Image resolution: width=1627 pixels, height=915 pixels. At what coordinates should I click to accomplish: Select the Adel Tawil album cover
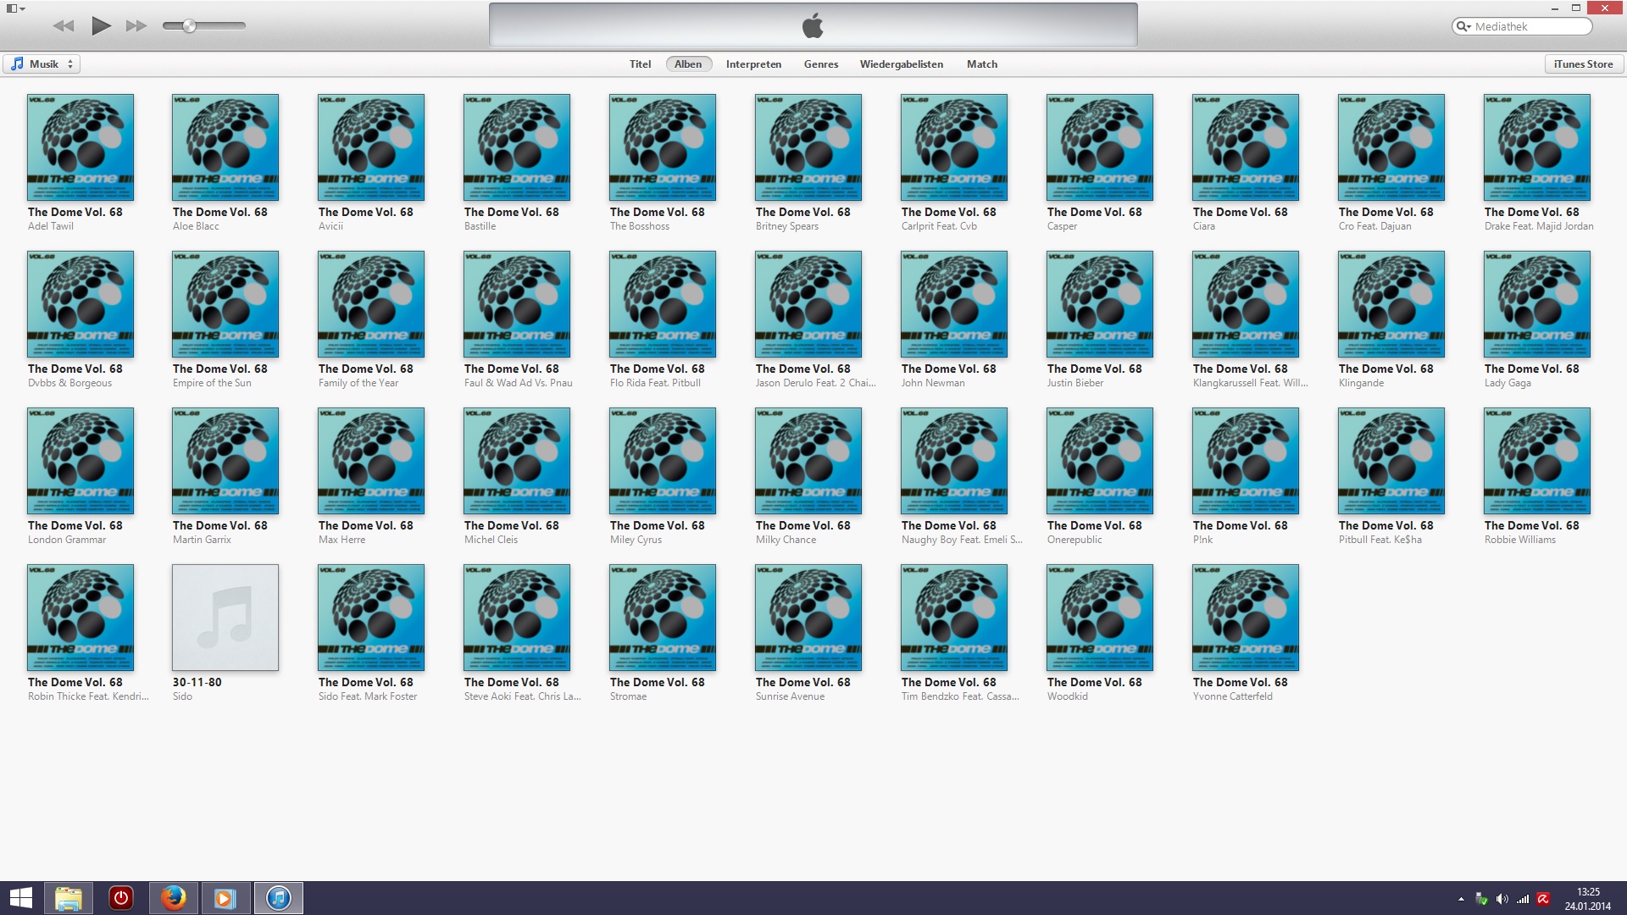click(81, 147)
